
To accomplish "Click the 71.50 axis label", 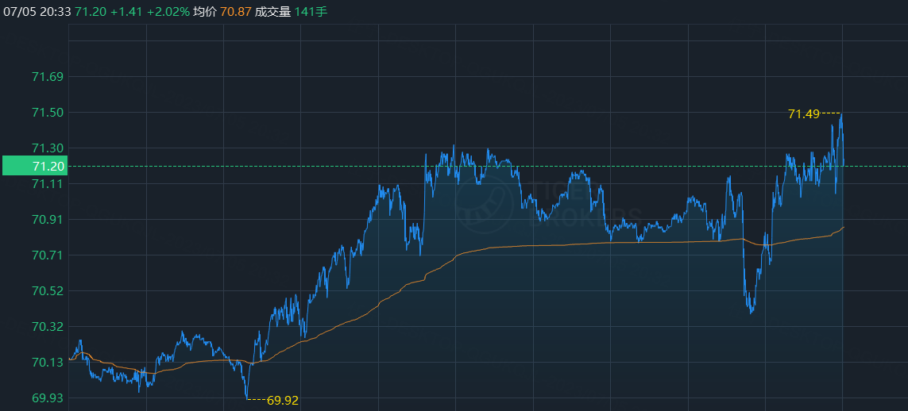I will point(48,112).
